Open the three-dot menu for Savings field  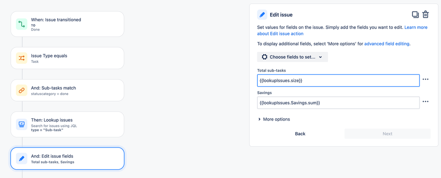click(426, 102)
